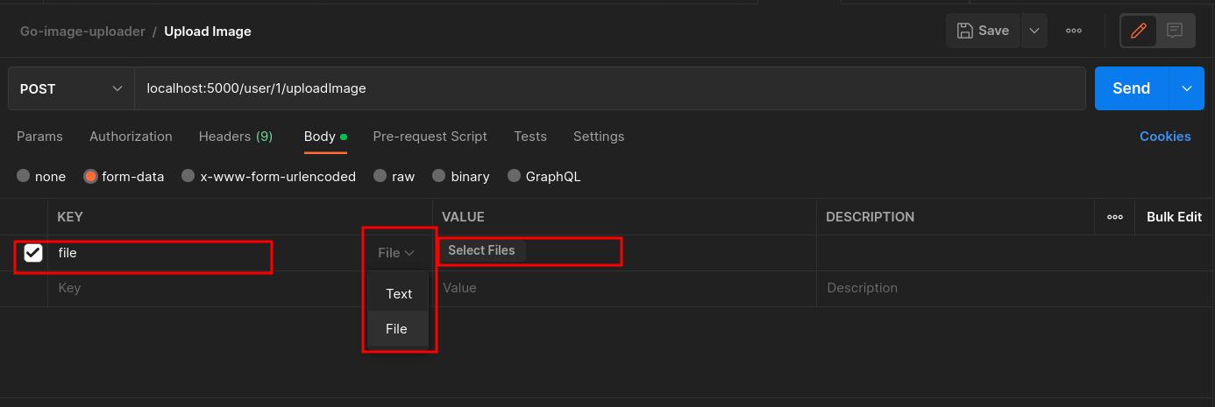Expand the Send button dropdown arrow
Image resolution: width=1215 pixels, height=407 pixels.
(1186, 88)
